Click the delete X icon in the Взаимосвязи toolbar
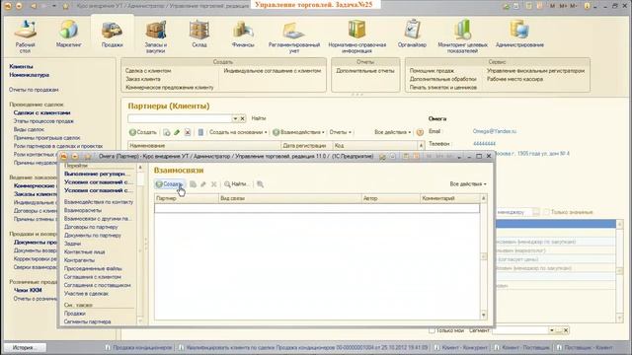Viewport: 632px width, 355px height. pyautogui.click(x=214, y=184)
